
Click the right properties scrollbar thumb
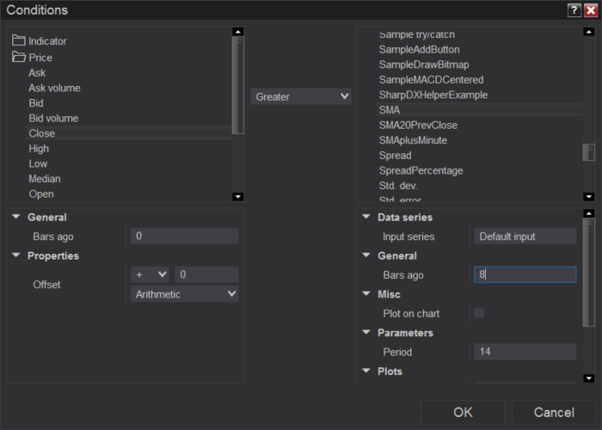pos(588,273)
